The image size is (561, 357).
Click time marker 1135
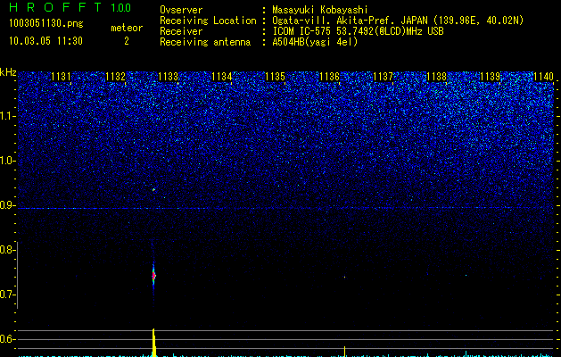(276, 77)
